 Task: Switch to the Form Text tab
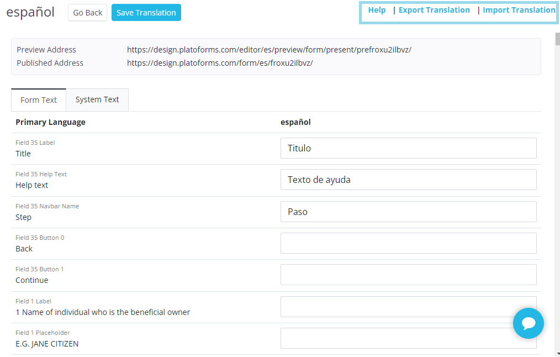point(39,100)
